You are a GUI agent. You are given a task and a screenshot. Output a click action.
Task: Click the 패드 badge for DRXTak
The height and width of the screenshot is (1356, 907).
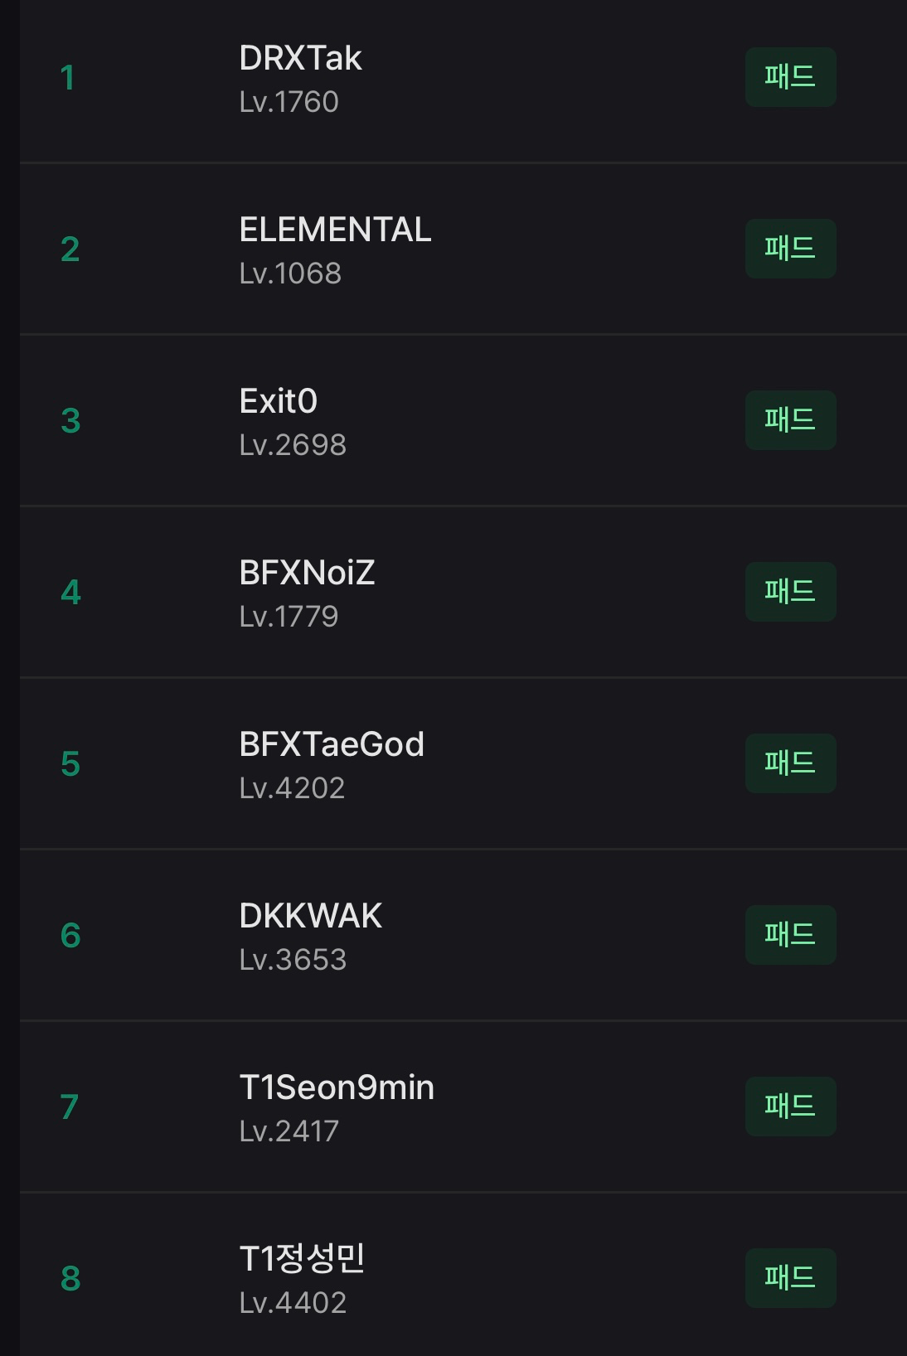point(790,77)
